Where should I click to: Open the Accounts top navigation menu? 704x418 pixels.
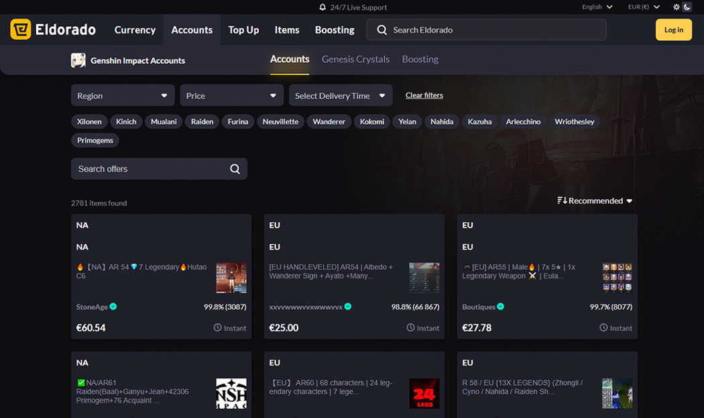coord(192,30)
